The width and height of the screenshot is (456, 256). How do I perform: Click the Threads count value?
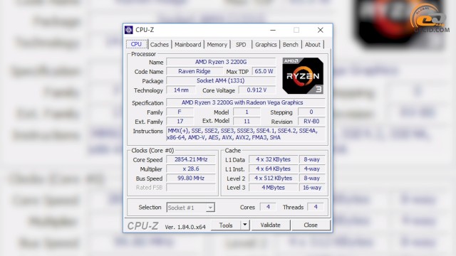316,207
